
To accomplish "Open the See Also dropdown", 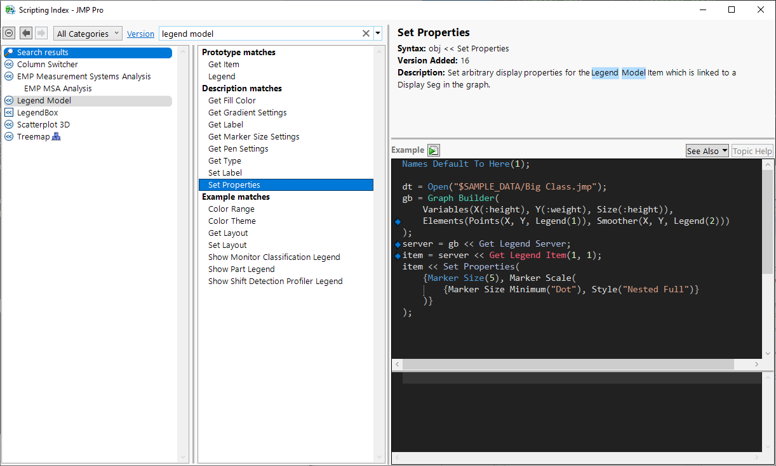I will [707, 151].
